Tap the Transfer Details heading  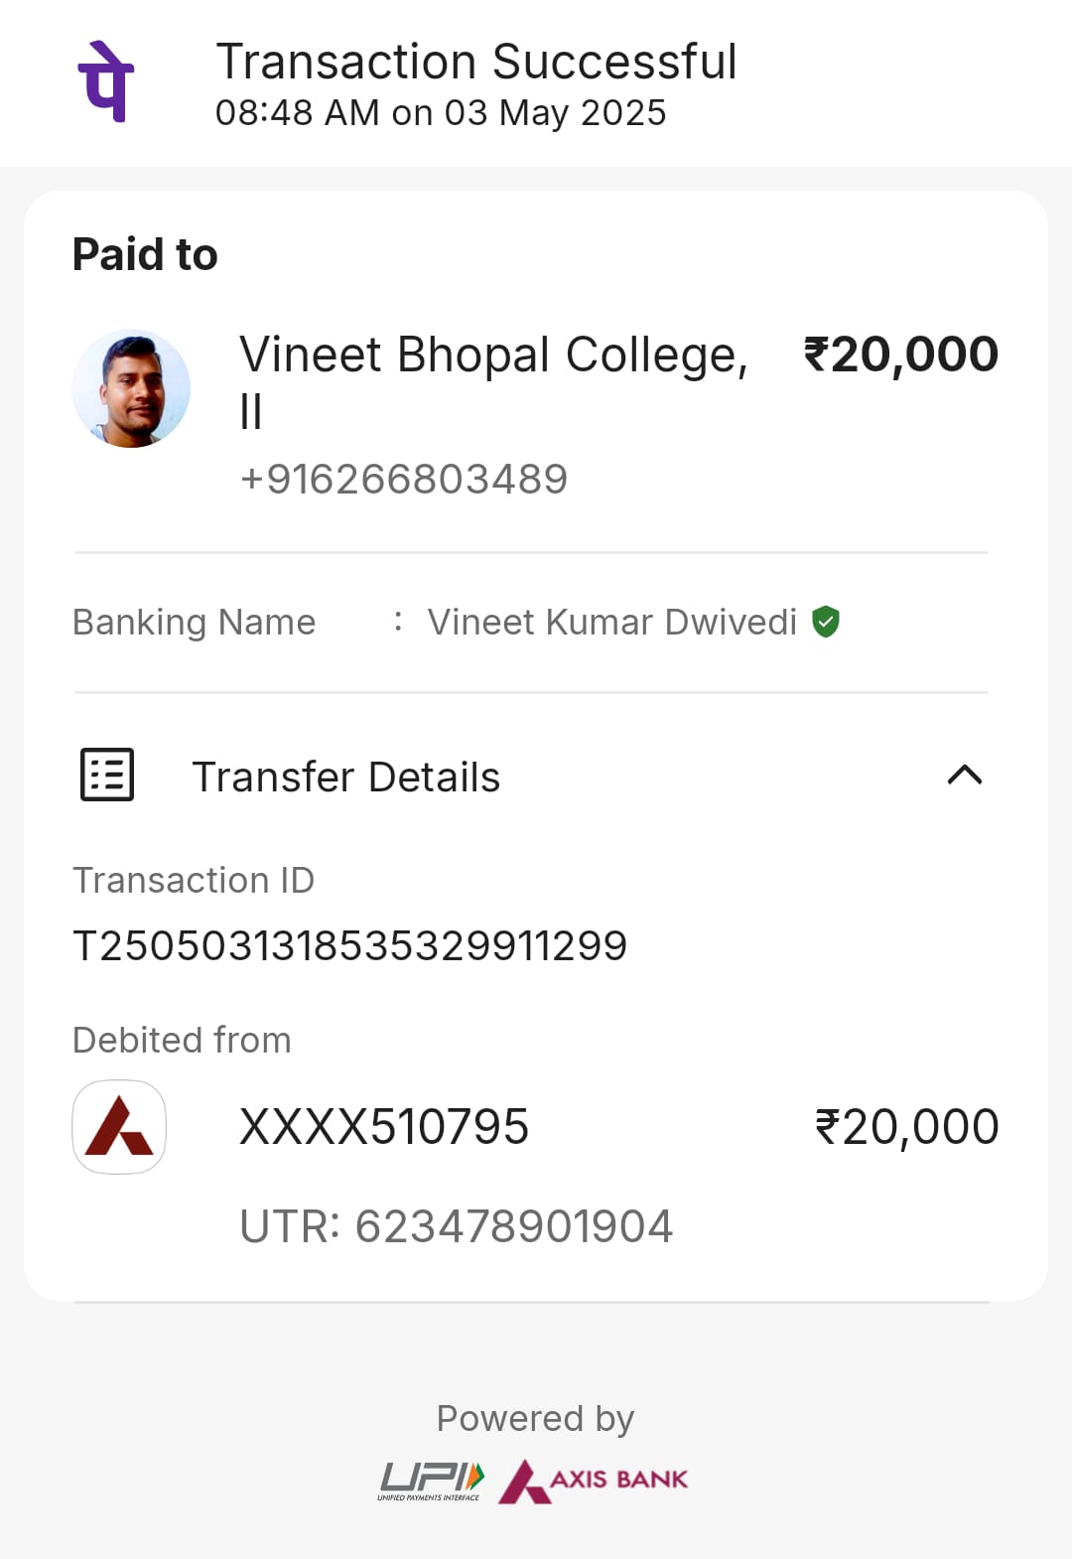(x=346, y=777)
